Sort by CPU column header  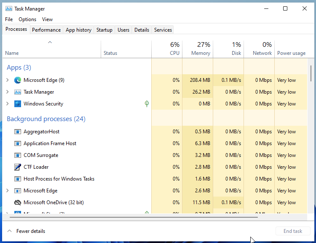pos(167,49)
